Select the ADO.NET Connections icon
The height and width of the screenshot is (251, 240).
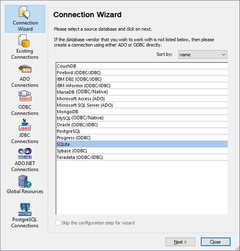(x=24, y=160)
